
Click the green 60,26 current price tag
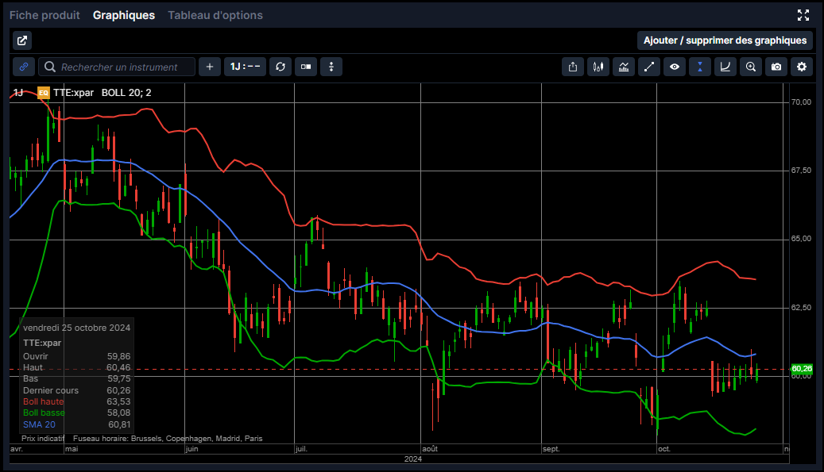pos(802,369)
